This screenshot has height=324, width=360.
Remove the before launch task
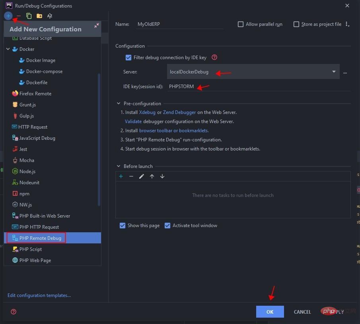coord(131,176)
